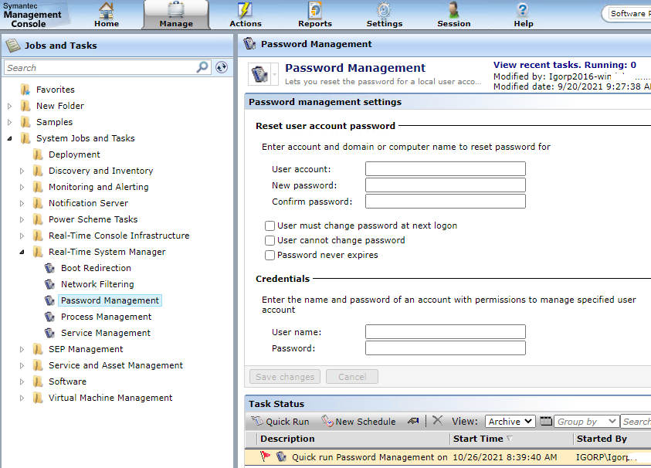Click the task icon on quick run row
The image size is (651, 468).
(281, 456)
